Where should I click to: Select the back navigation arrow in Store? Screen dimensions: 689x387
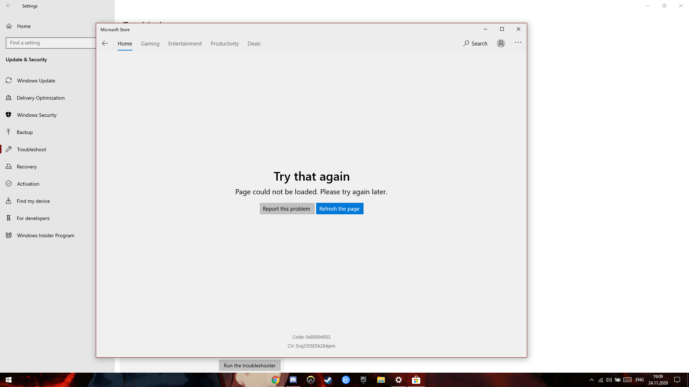[105, 43]
